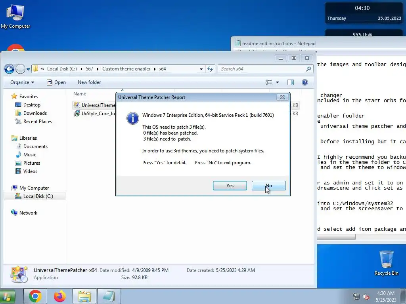Minimize the Explorer x64 window
The height and width of the screenshot is (304, 406).
coord(281,58)
